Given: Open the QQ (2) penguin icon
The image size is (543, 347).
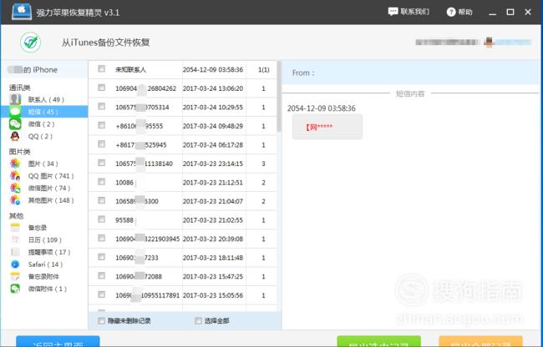Looking at the screenshot, I should pyautogui.click(x=15, y=136).
